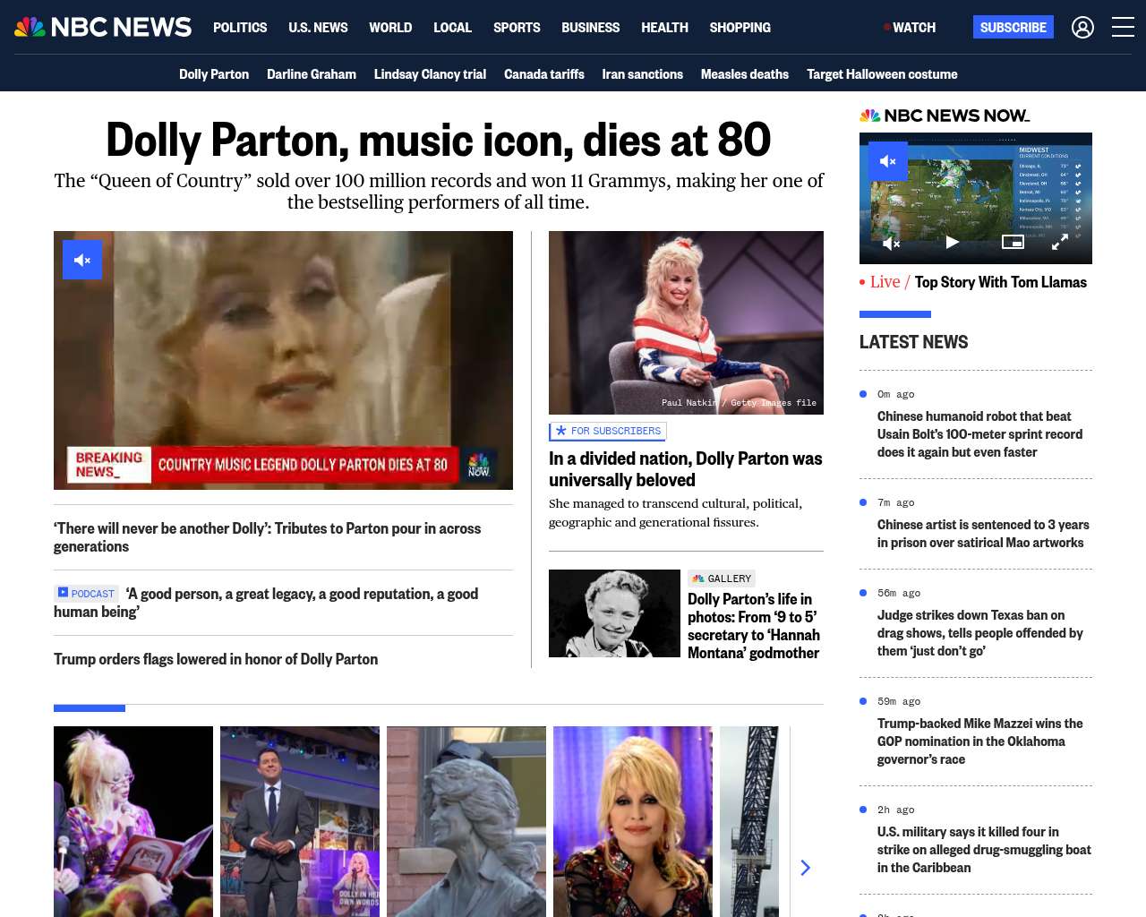
Task: Click the 'She managed to transcend cultural' summary text
Action: coord(675,513)
